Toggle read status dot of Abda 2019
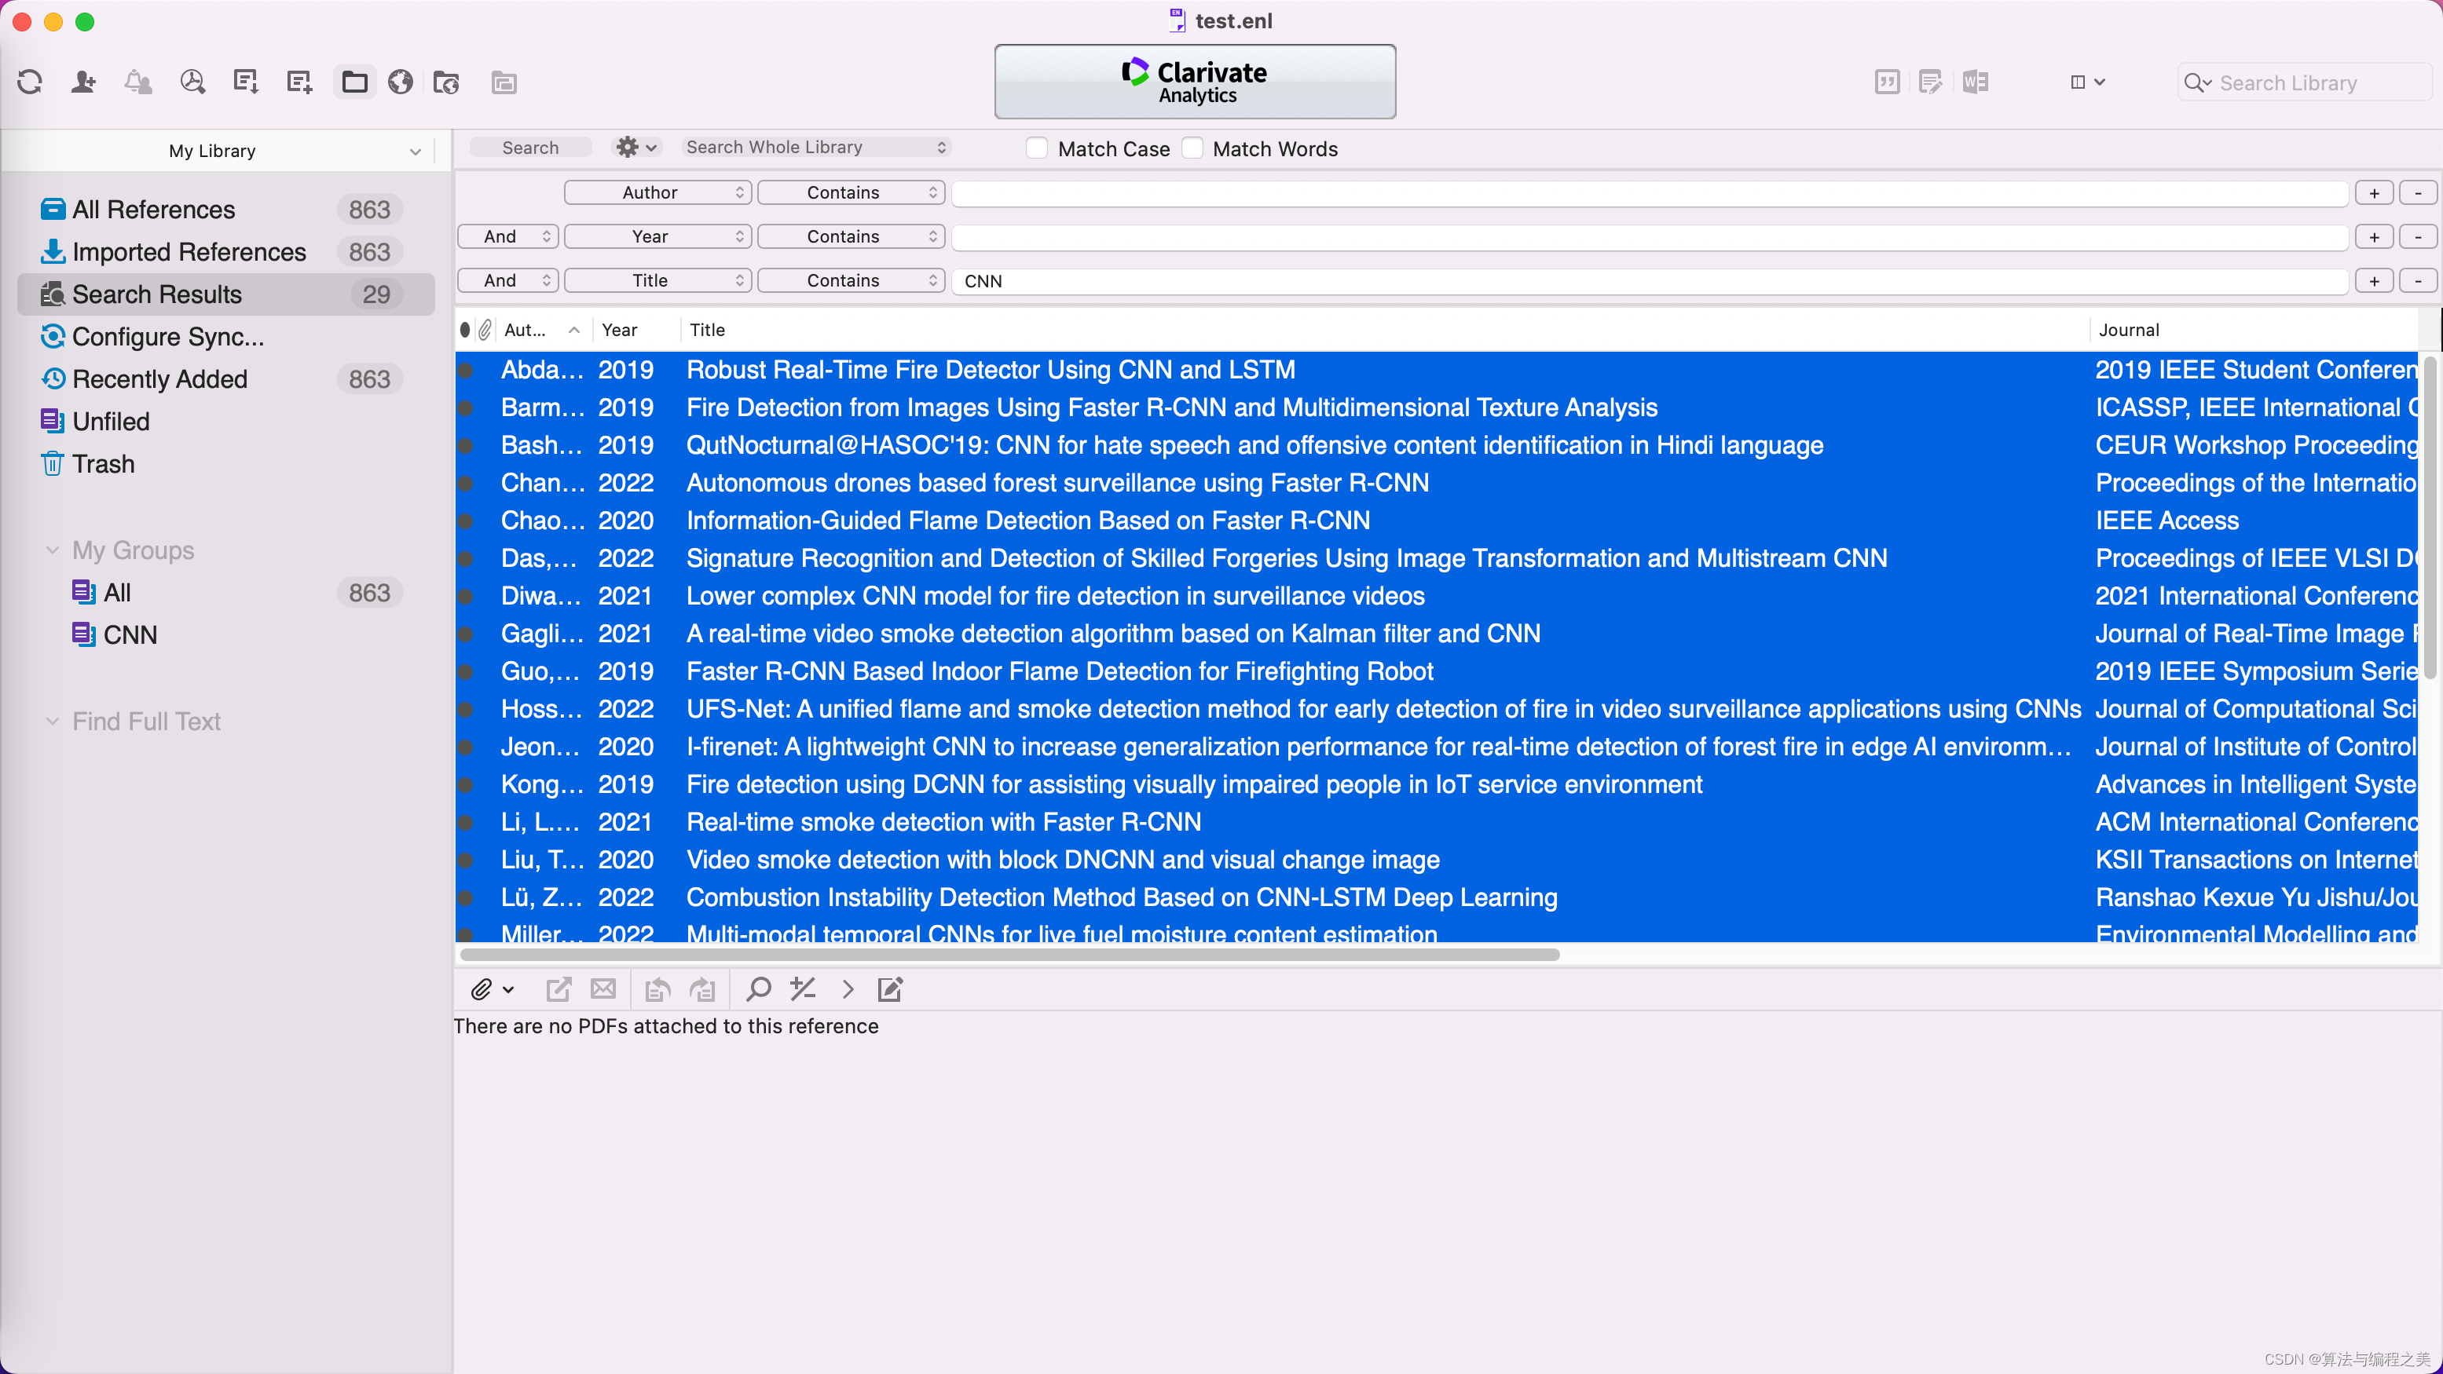The image size is (2443, 1374). (466, 370)
